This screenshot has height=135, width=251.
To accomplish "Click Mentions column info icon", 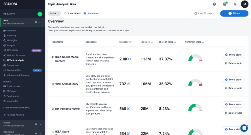I will (x=130, y=42).
